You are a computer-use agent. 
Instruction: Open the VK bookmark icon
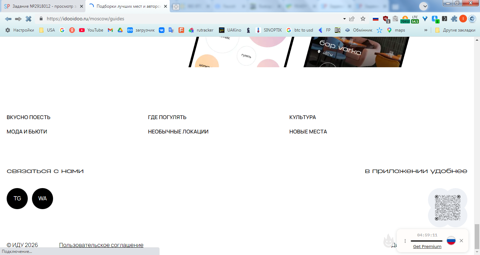pos(162,30)
